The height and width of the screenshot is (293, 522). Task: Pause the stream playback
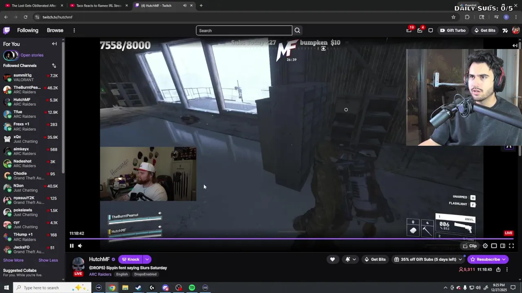click(x=71, y=246)
